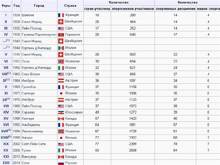
Task: Click the Yugoslavia flag in the 1984 row
Action: pyautogui.click(x=61, y=112)
